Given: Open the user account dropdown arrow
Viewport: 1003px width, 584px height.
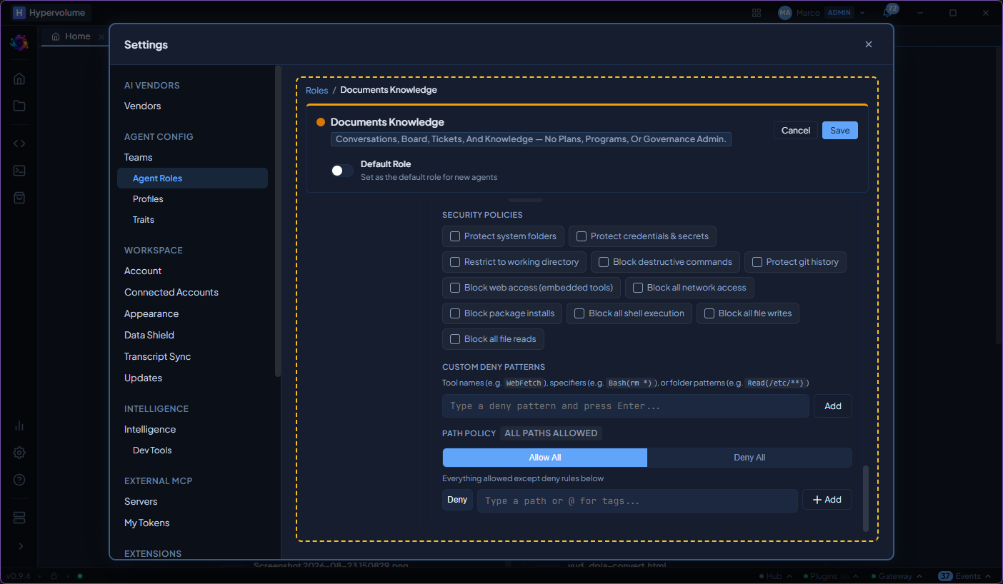Looking at the screenshot, I should click(x=862, y=13).
